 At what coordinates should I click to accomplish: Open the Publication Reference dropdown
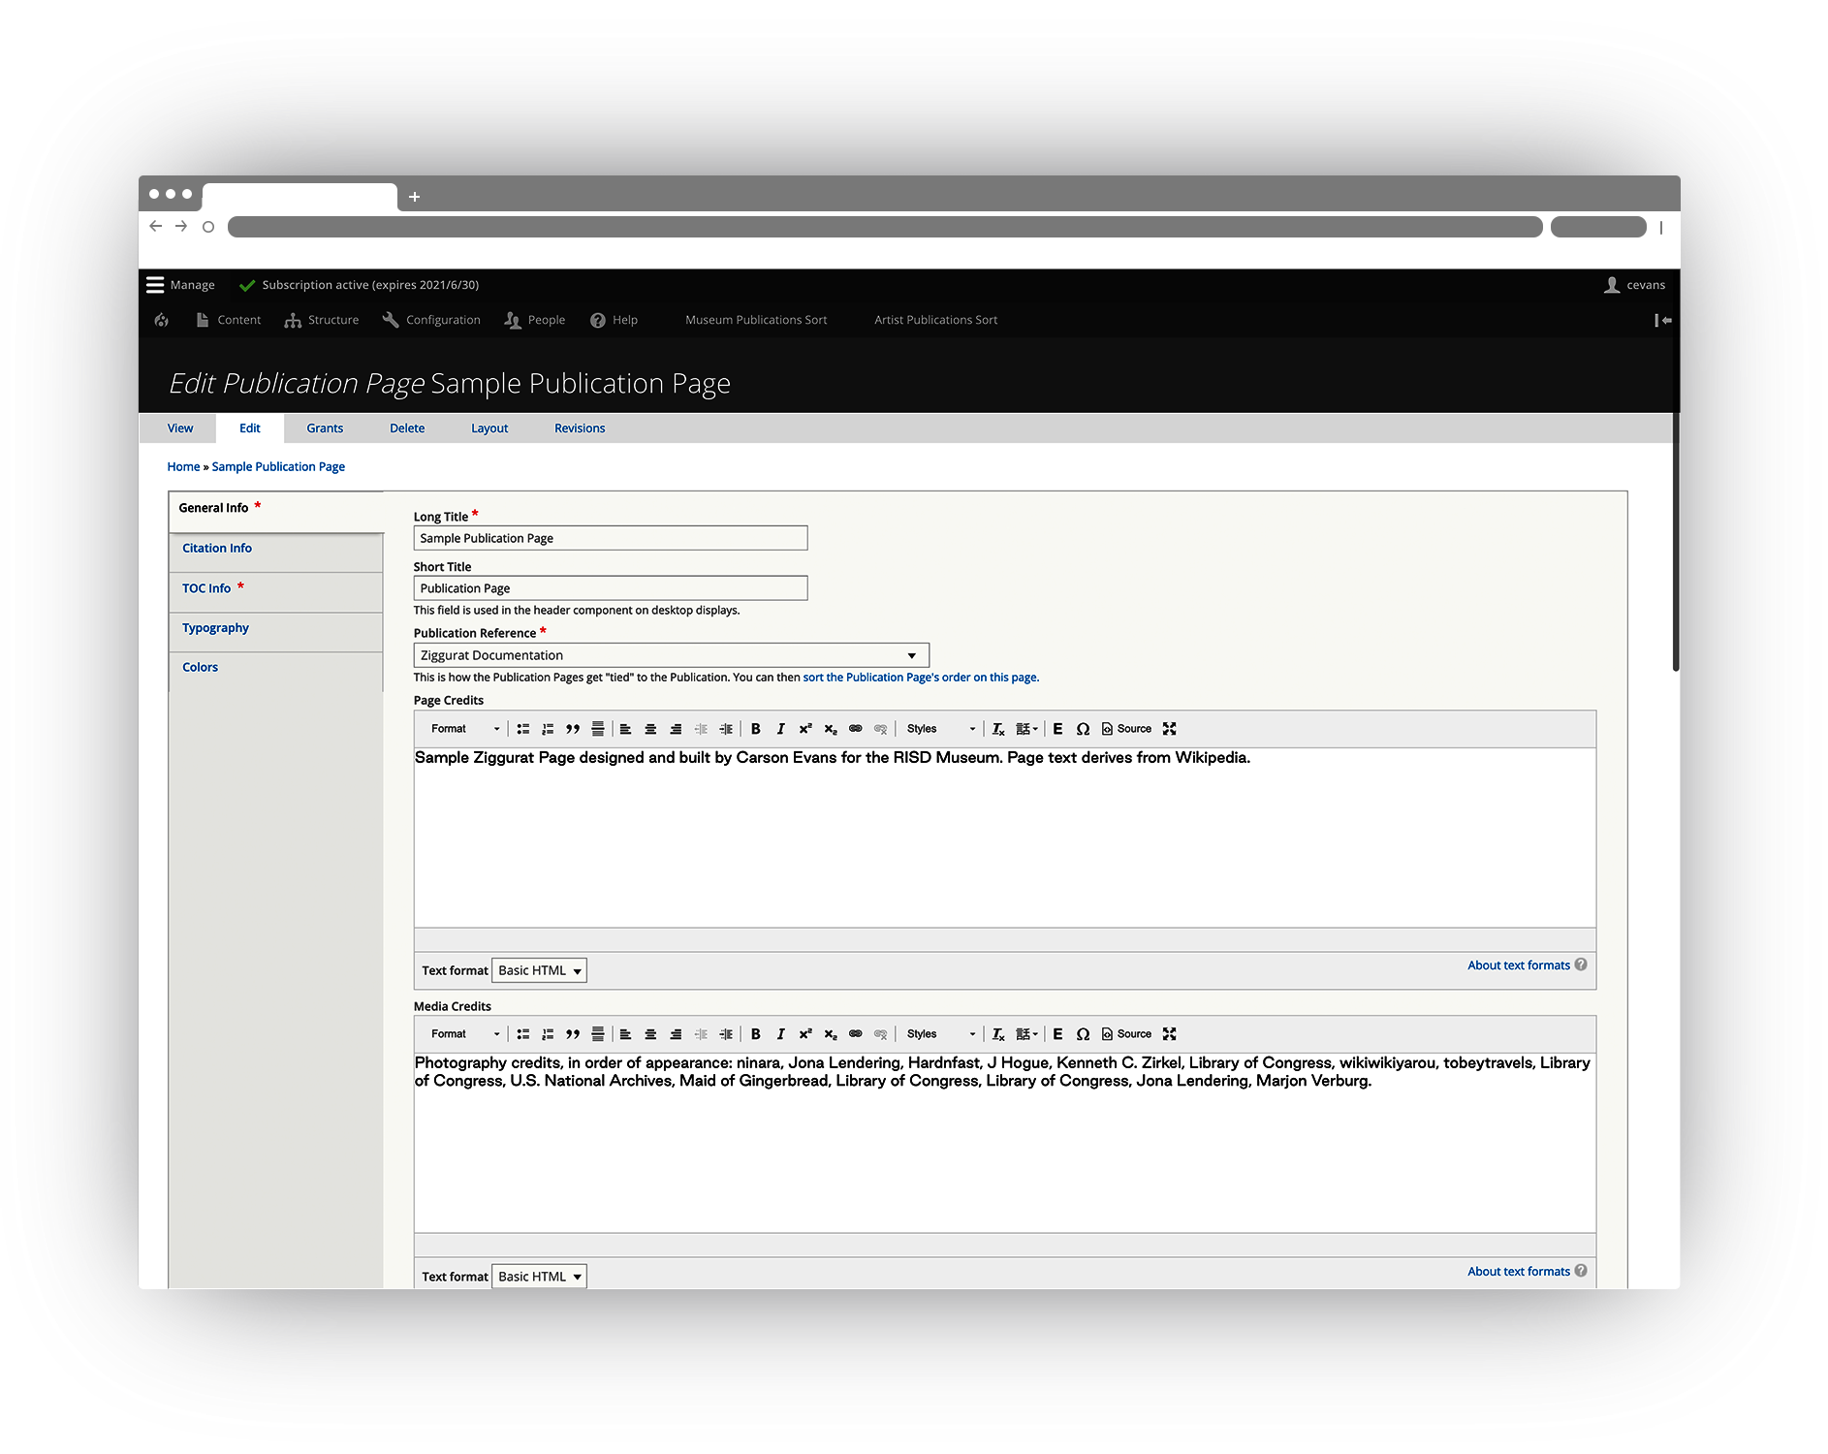[x=671, y=656]
